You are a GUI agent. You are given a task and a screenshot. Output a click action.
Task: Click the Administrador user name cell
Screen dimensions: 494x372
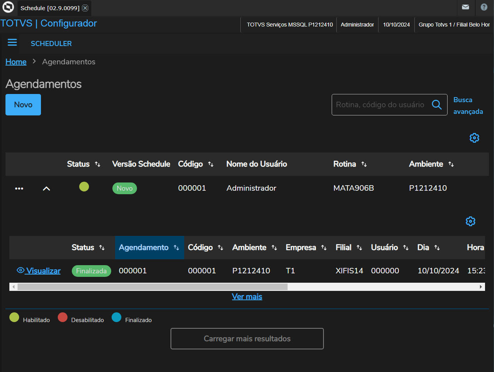pyautogui.click(x=251, y=188)
